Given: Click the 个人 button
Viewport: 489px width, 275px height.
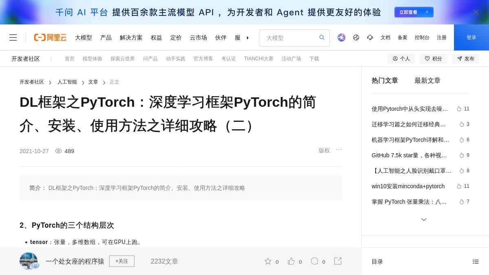Looking at the screenshot, I should pyautogui.click(x=401, y=59).
